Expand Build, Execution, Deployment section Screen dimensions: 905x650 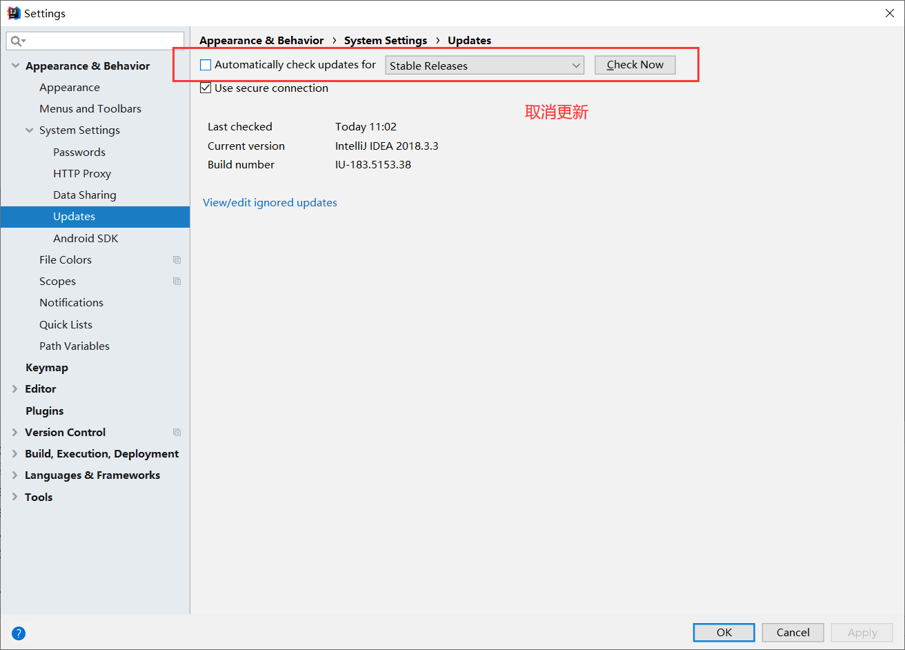coord(15,454)
